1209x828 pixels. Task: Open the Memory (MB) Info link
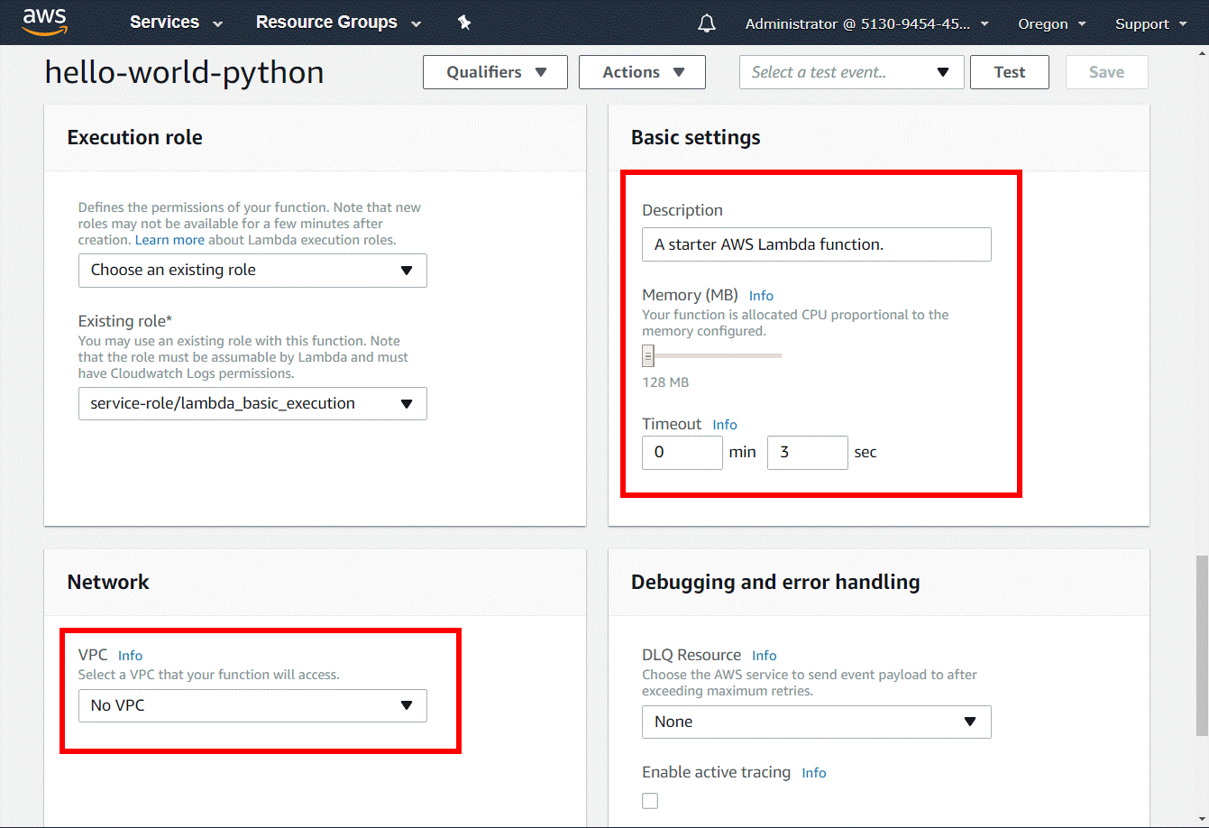[761, 296]
